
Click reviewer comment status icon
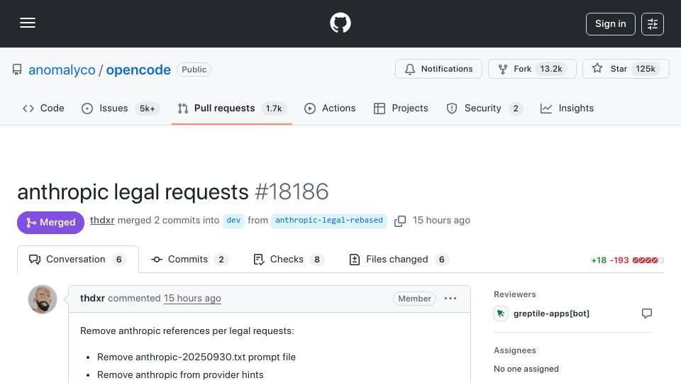(647, 313)
